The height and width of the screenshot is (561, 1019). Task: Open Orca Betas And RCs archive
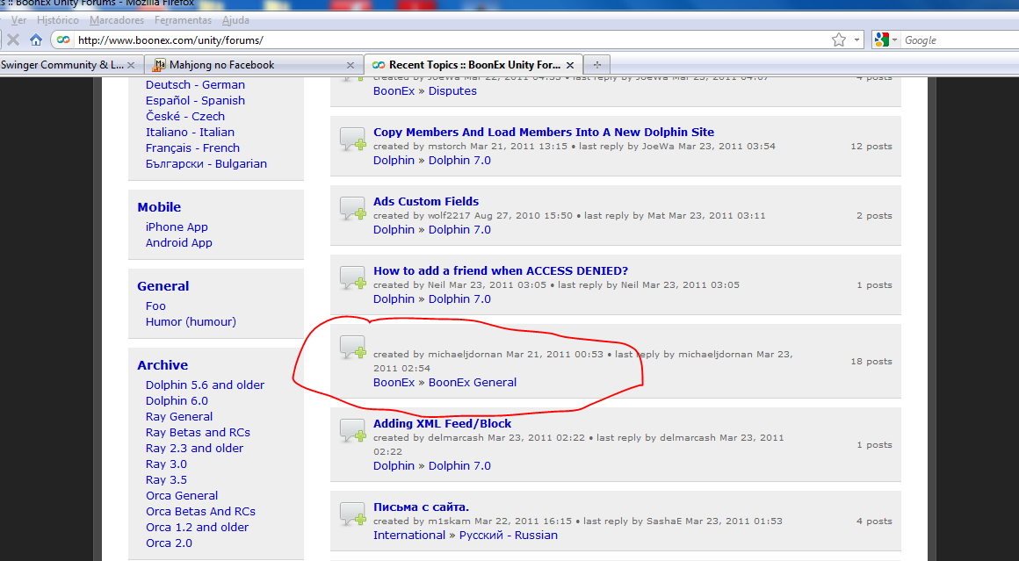[x=201, y=512]
